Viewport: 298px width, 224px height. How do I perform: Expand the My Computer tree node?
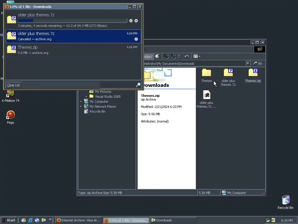coord(81,101)
